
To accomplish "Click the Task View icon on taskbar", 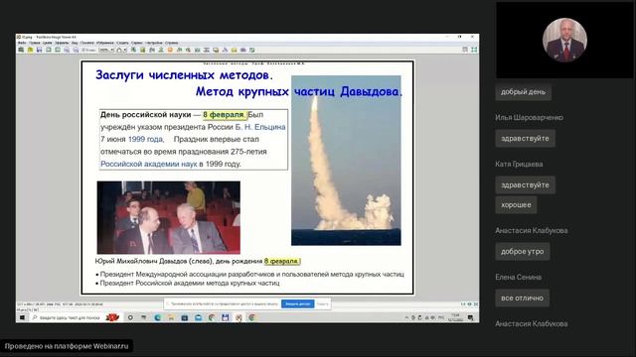I will (x=143, y=317).
